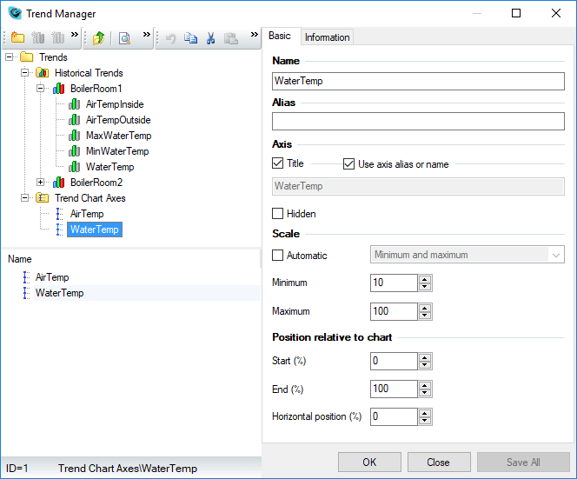Toggle the axis Title checkbox
Screen dimensions: 577x479
[x=278, y=163]
